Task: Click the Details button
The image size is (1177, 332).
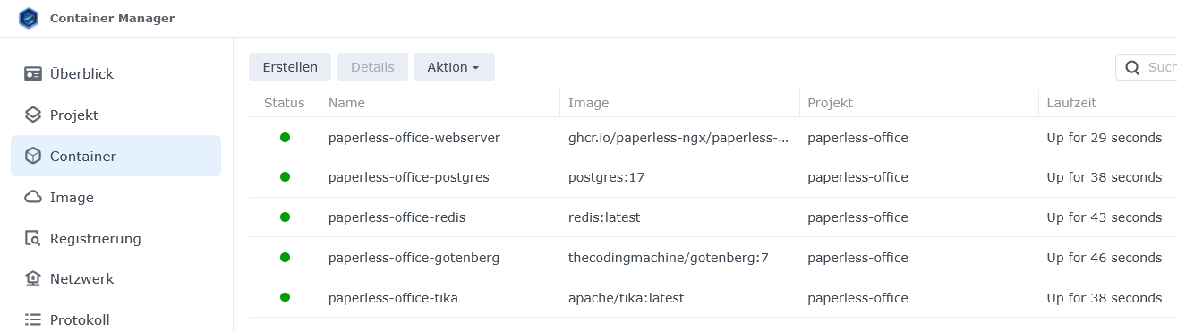Action: (x=372, y=67)
